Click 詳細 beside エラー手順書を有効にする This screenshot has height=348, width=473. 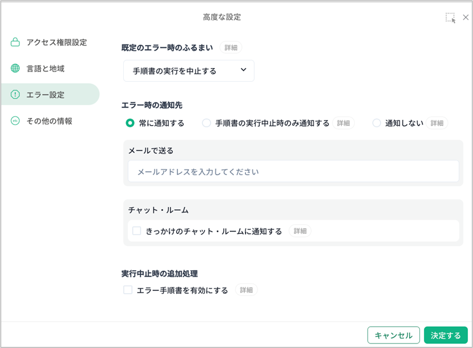246,290
